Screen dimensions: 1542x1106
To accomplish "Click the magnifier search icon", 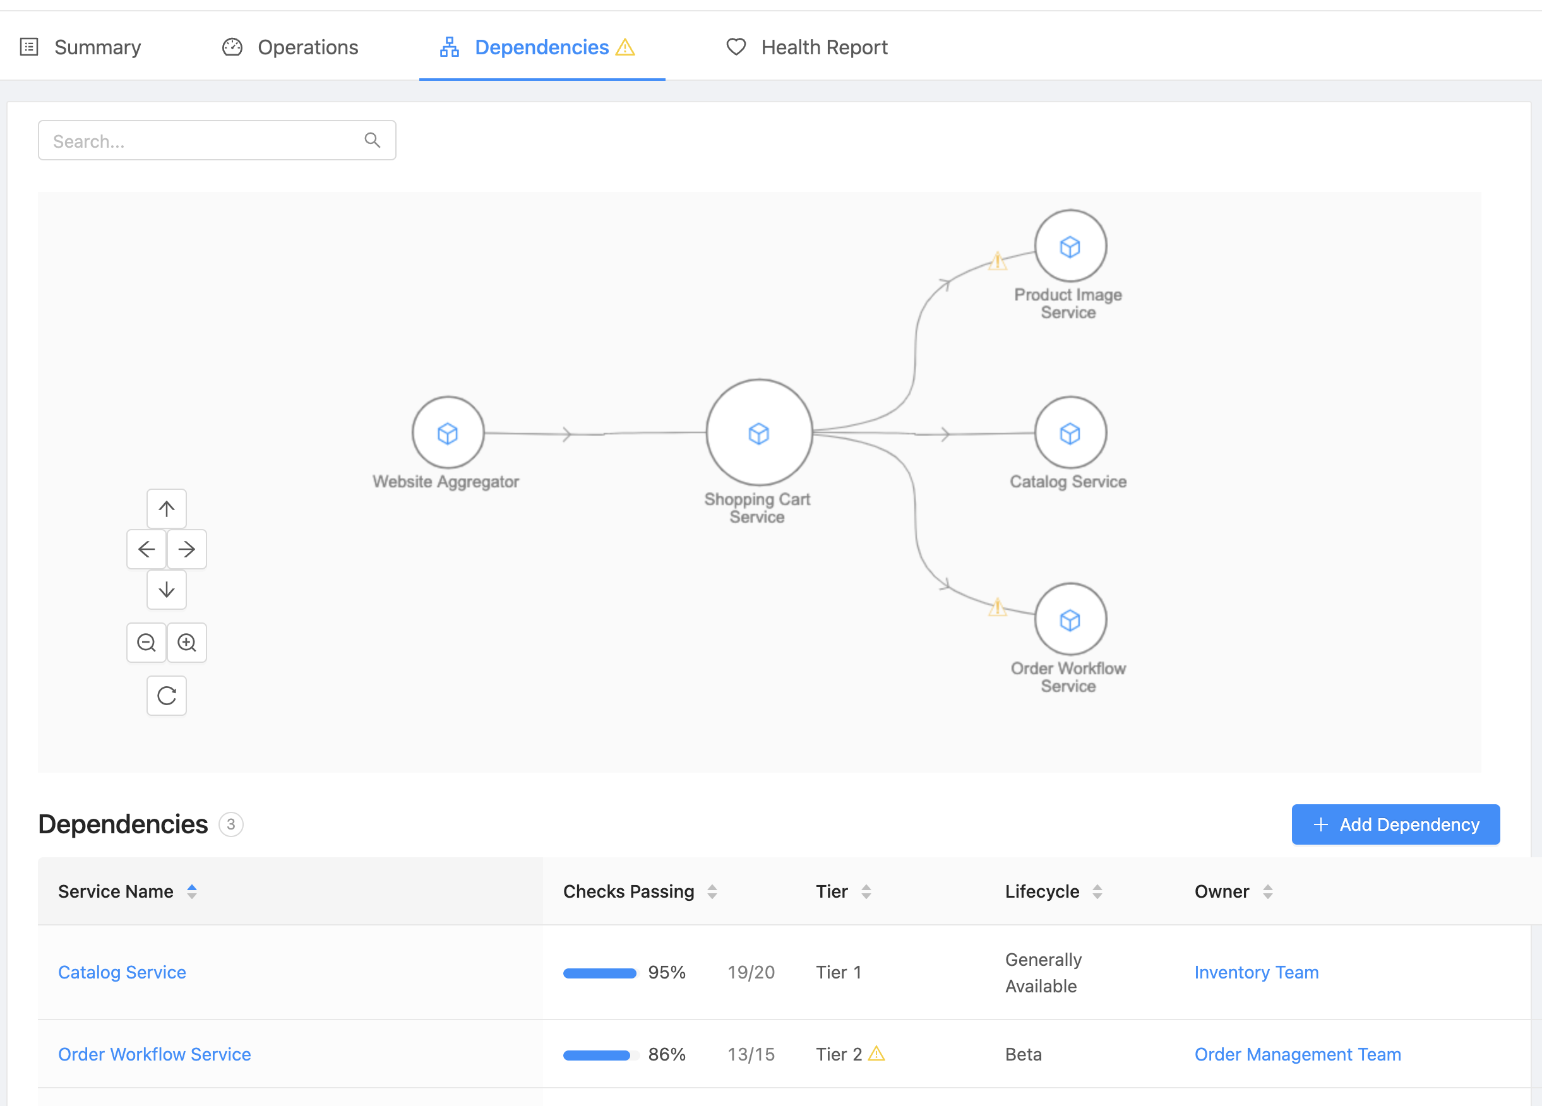I will point(372,140).
